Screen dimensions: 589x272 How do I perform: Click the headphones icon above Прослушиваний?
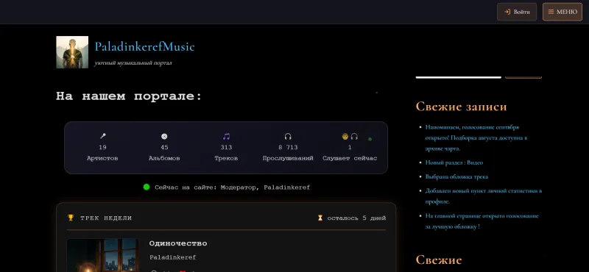(x=288, y=136)
